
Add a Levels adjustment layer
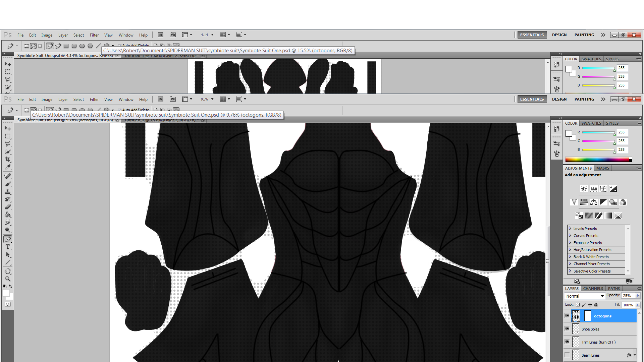click(594, 189)
